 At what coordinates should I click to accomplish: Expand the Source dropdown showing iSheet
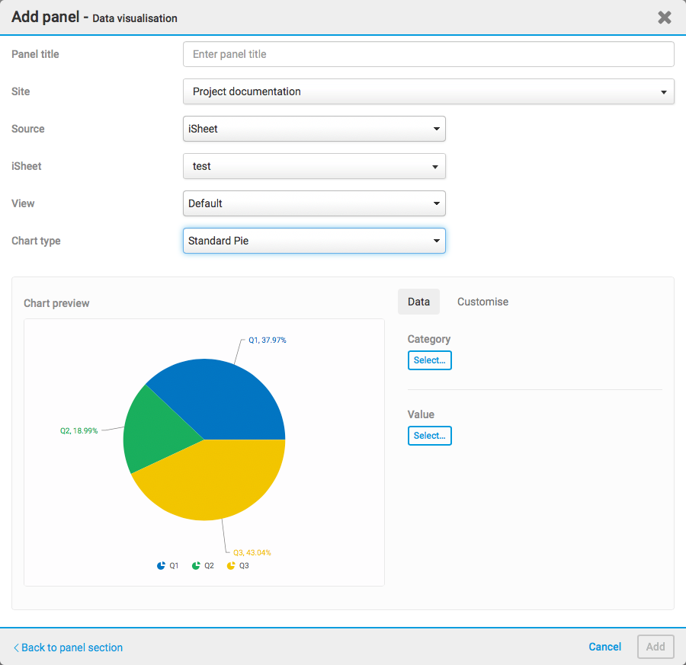click(314, 129)
